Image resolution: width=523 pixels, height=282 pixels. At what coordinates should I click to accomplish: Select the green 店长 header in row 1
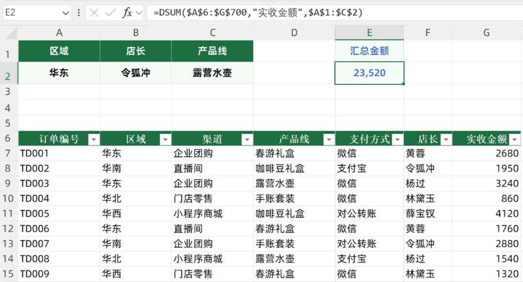(x=136, y=51)
